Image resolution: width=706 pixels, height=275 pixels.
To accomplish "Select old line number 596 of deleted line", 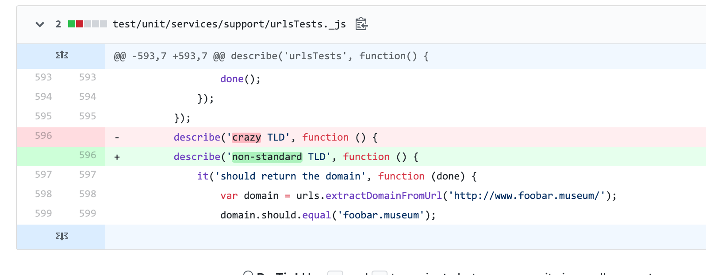I will click(x=43, y=136).
